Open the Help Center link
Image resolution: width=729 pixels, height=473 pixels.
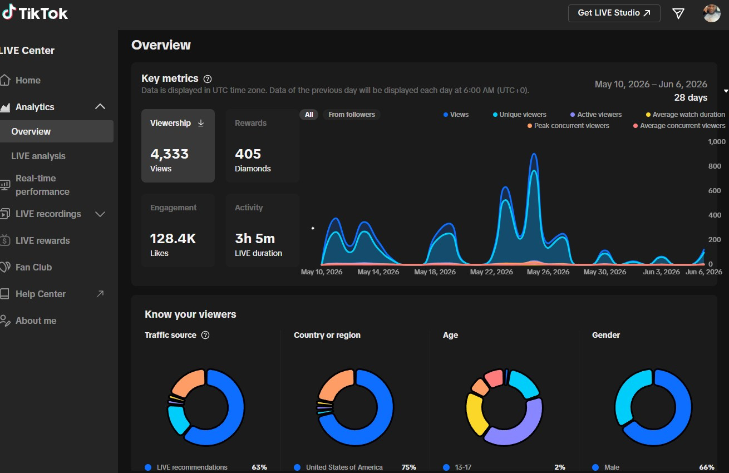click(52, 294)
